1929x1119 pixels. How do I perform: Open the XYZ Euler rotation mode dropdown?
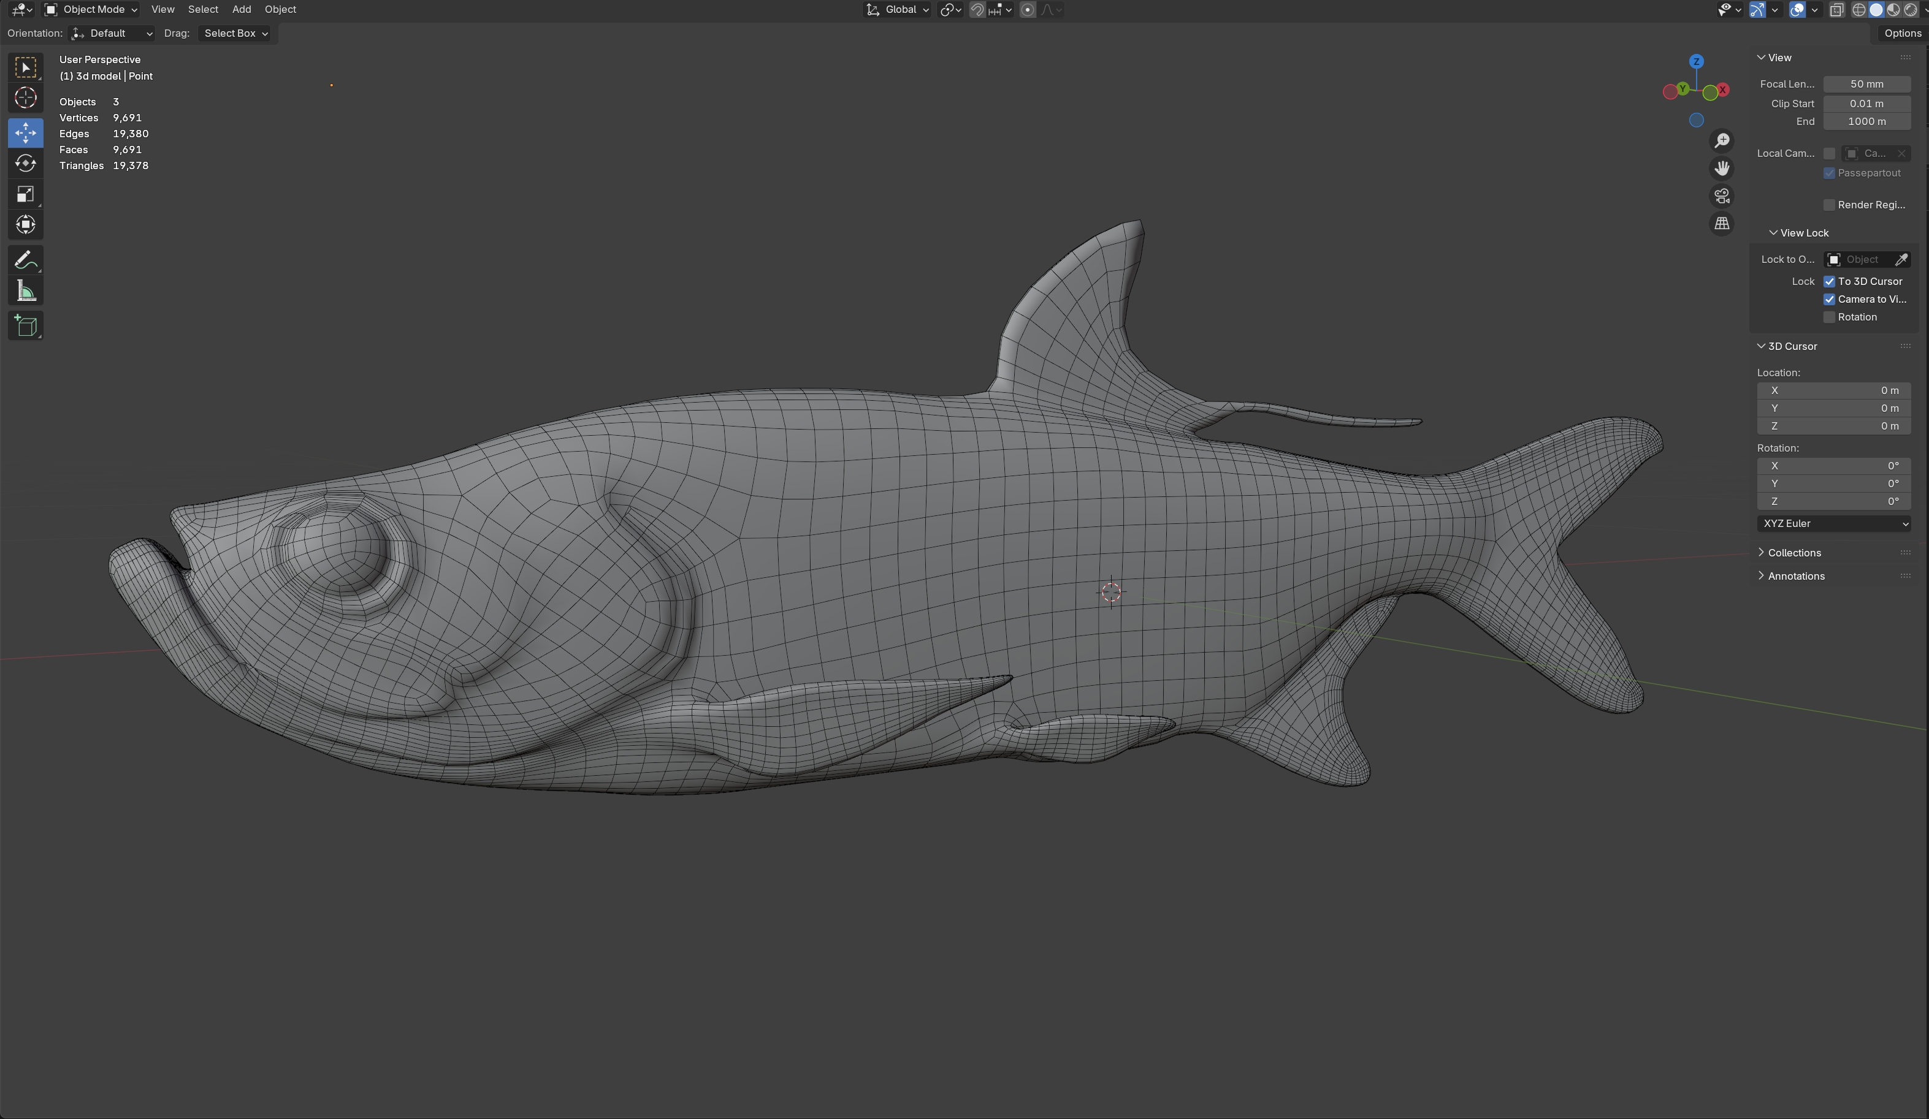[1834, 524]
